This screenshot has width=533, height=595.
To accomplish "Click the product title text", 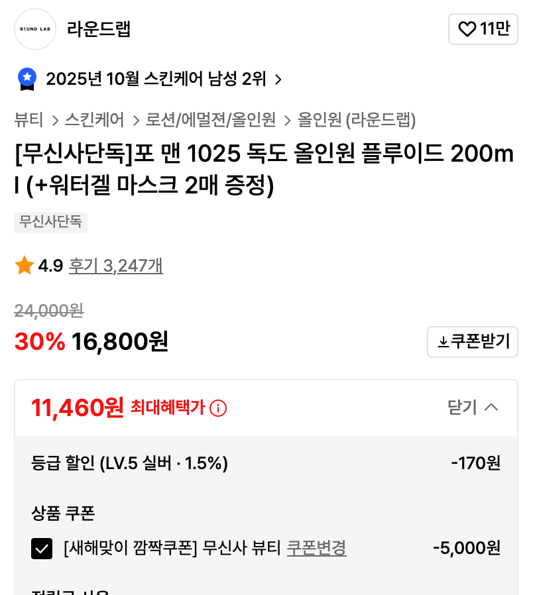I will point(264,170).
